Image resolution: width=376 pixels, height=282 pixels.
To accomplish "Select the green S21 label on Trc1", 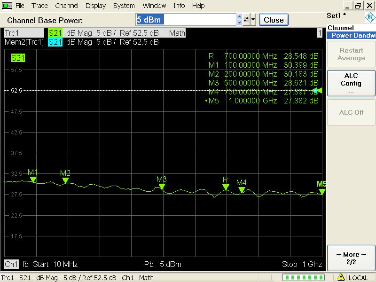I will pyautogui.click(x=55, y=33).
